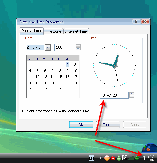Click the red bug tray icon

click(x=113, y=158)
